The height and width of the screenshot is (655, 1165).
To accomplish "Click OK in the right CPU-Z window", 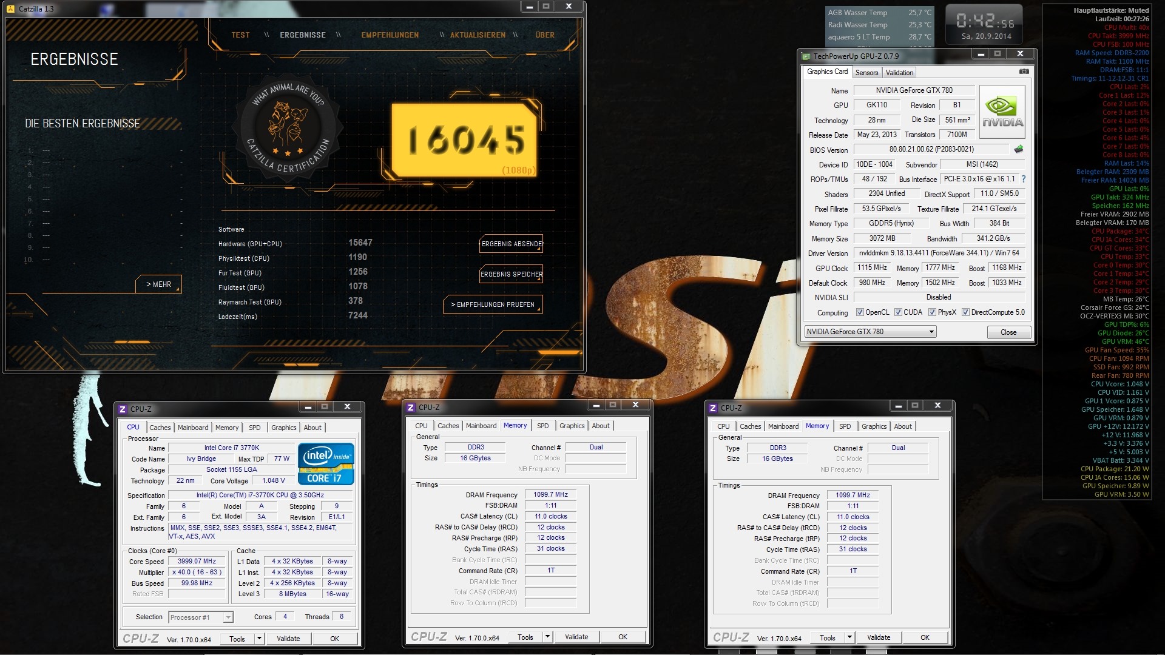I will 925,637.
